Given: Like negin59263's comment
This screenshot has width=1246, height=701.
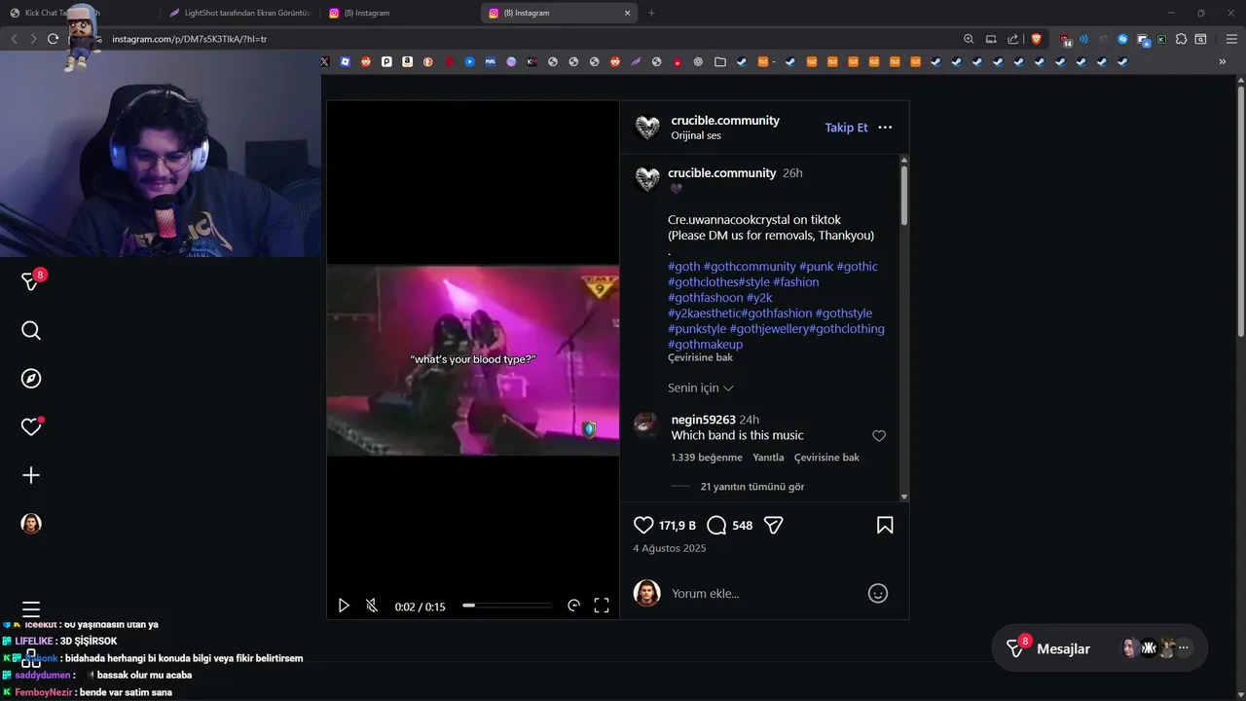Looking at the screenshot, I should coord(879,436).
